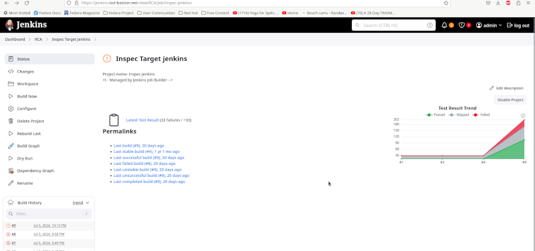Open Yoga for Splits YouTube bookmark

click(255, 13)
